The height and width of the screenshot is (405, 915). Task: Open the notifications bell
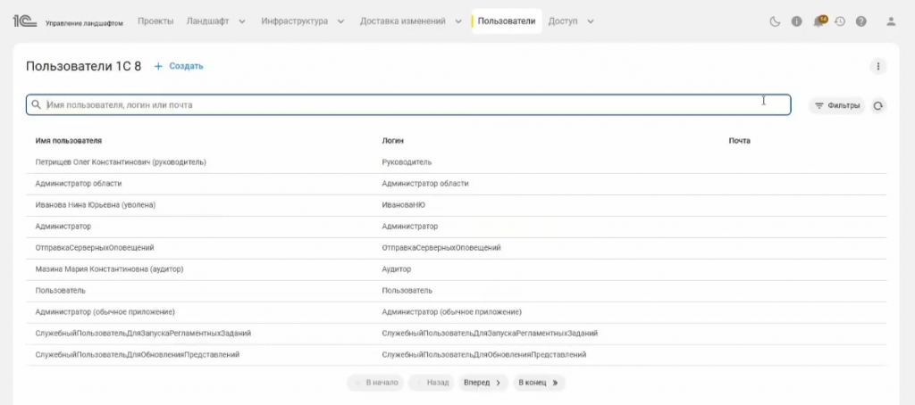coord(818,21)
